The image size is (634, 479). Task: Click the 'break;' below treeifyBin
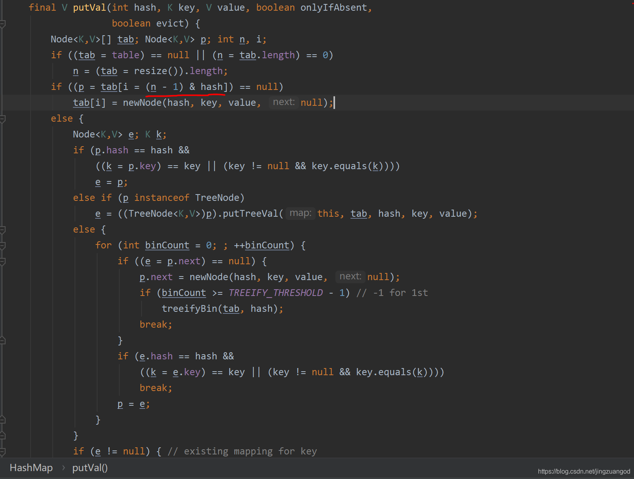pos(156,324)
